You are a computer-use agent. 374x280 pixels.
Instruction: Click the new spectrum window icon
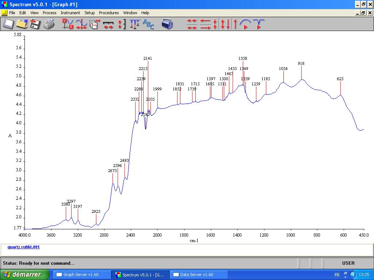pos(8,24)
